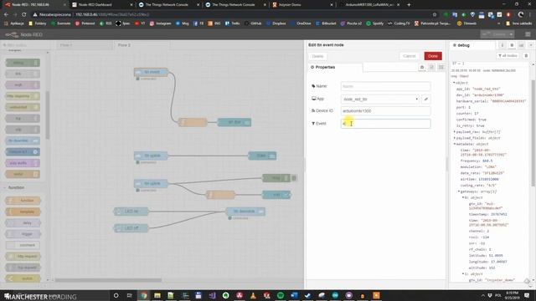Click the red Done button
Screen dimensions: 536x301
click(x=433, y=56)
